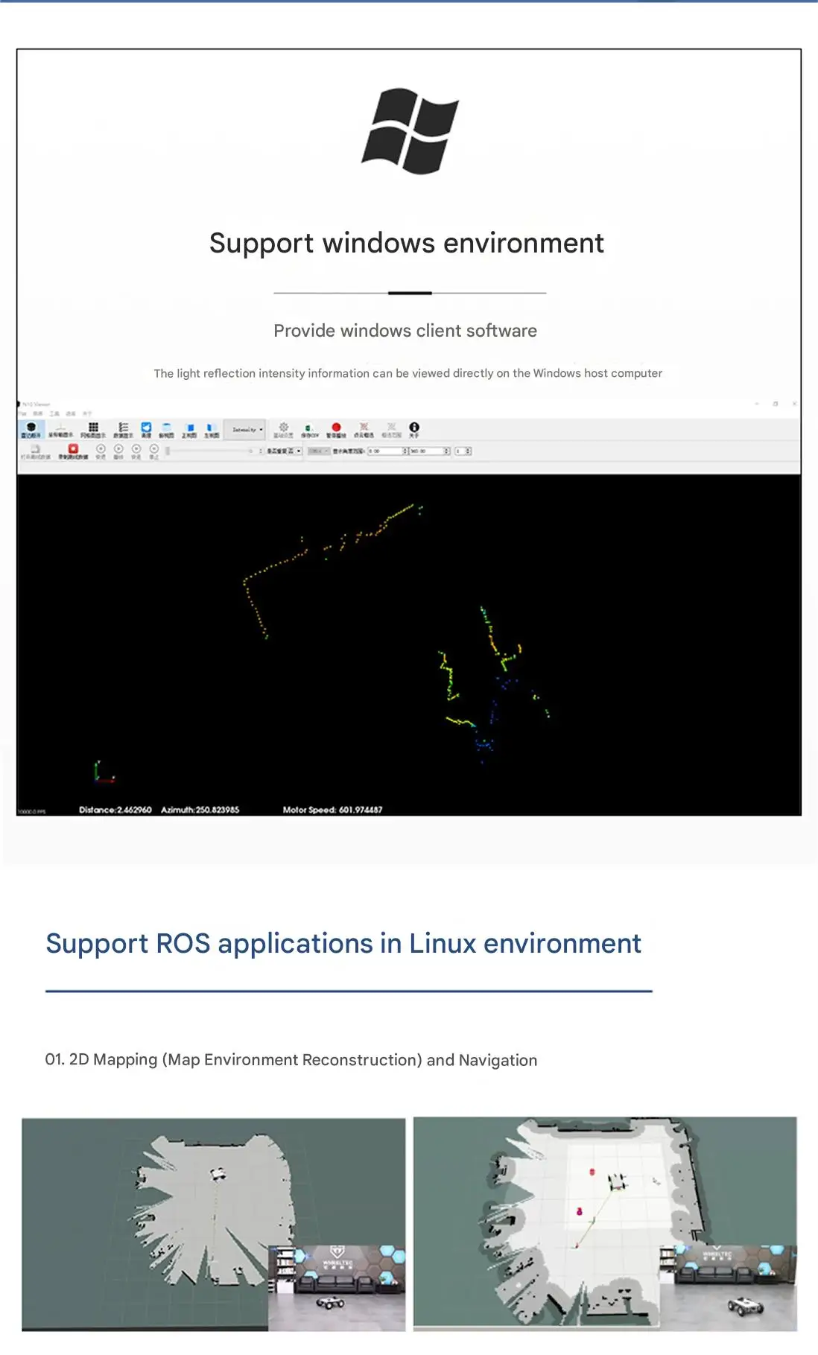Viewport: 818px width, 1355px height.
Task: Open the right navigation map thumbnail image
Action: point(605,1224)
